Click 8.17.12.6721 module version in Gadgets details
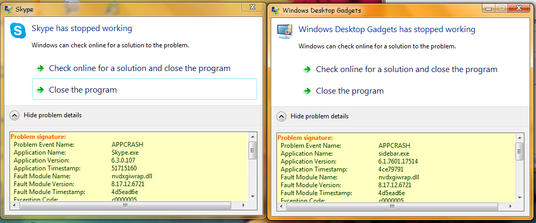The height and width of the screenshot is (223, 536). click(394, 185)
